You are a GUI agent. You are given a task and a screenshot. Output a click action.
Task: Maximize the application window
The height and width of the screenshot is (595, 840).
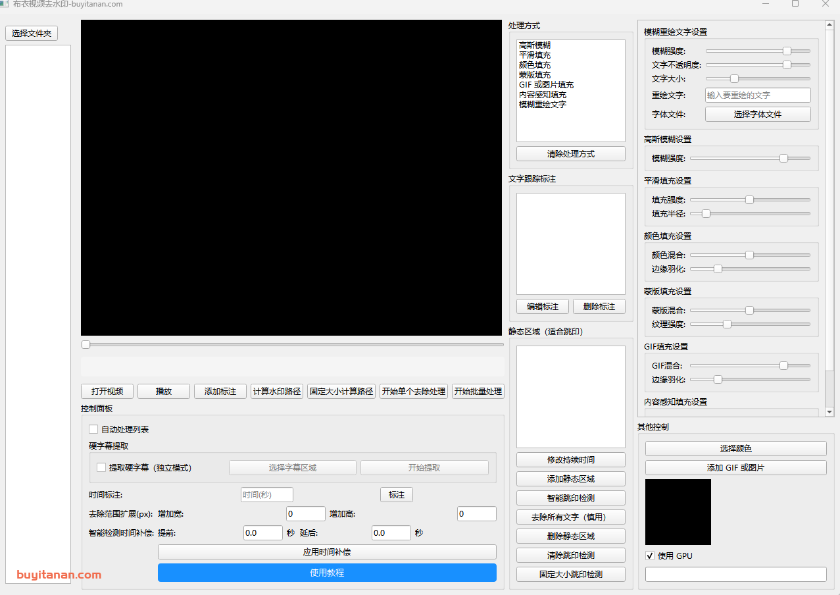point(795,4)
